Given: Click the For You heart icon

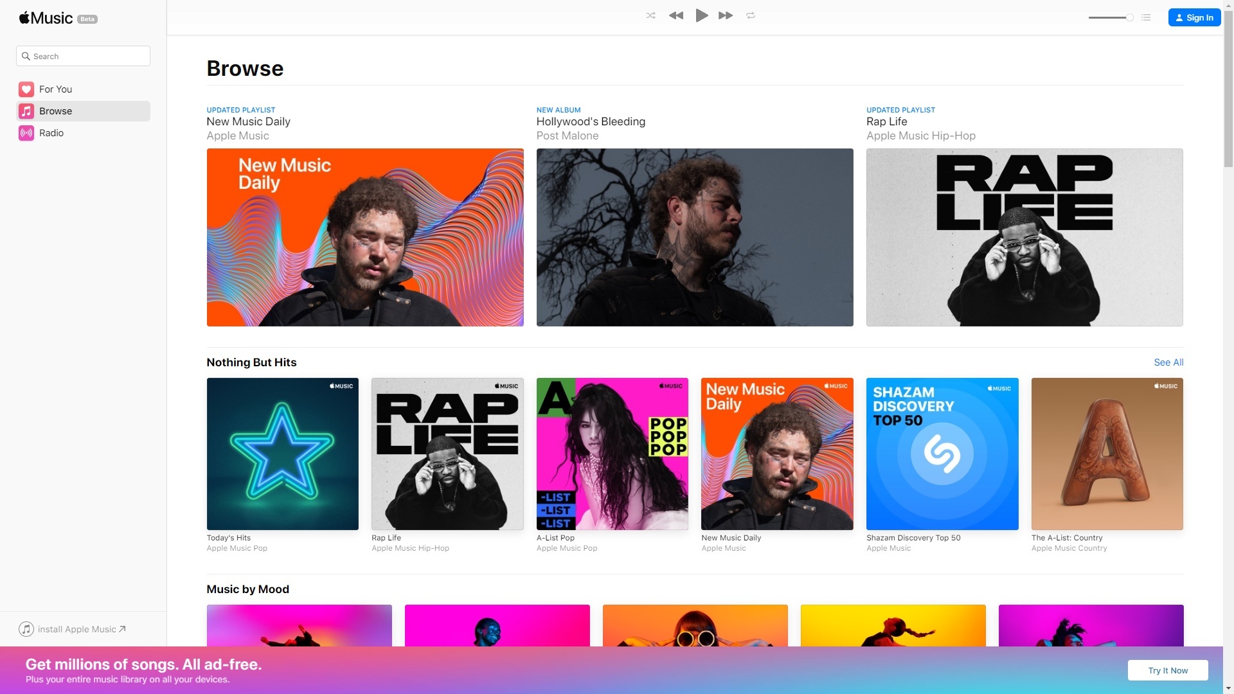Looking at the screenshot, I should 26,89.
